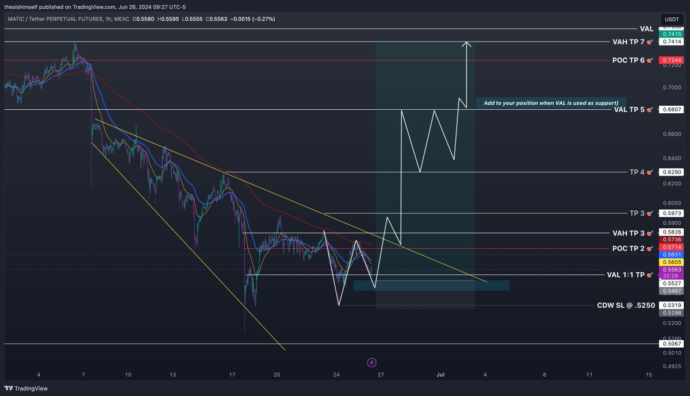Image resolution: width=690 pixels, height=396 pixels.
Task: Select the dart icon beside VAH TP 3
Action: point(650,233)
